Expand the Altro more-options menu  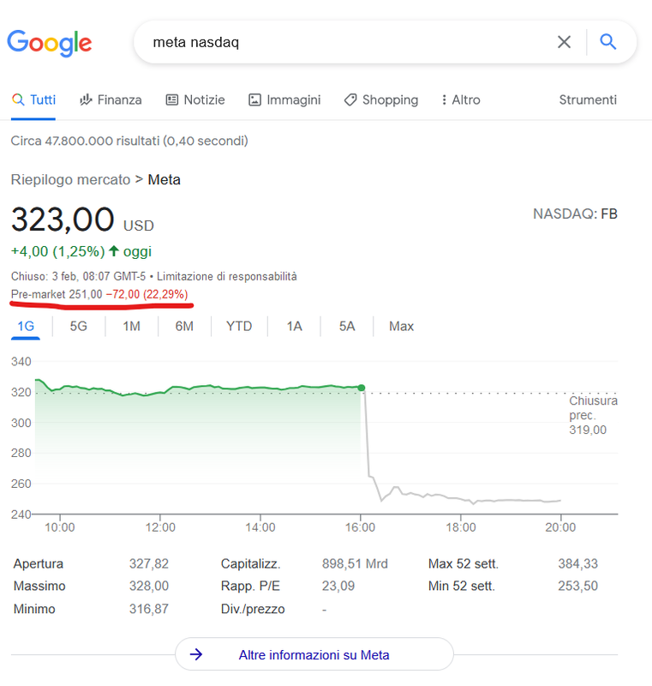[461, 99]
